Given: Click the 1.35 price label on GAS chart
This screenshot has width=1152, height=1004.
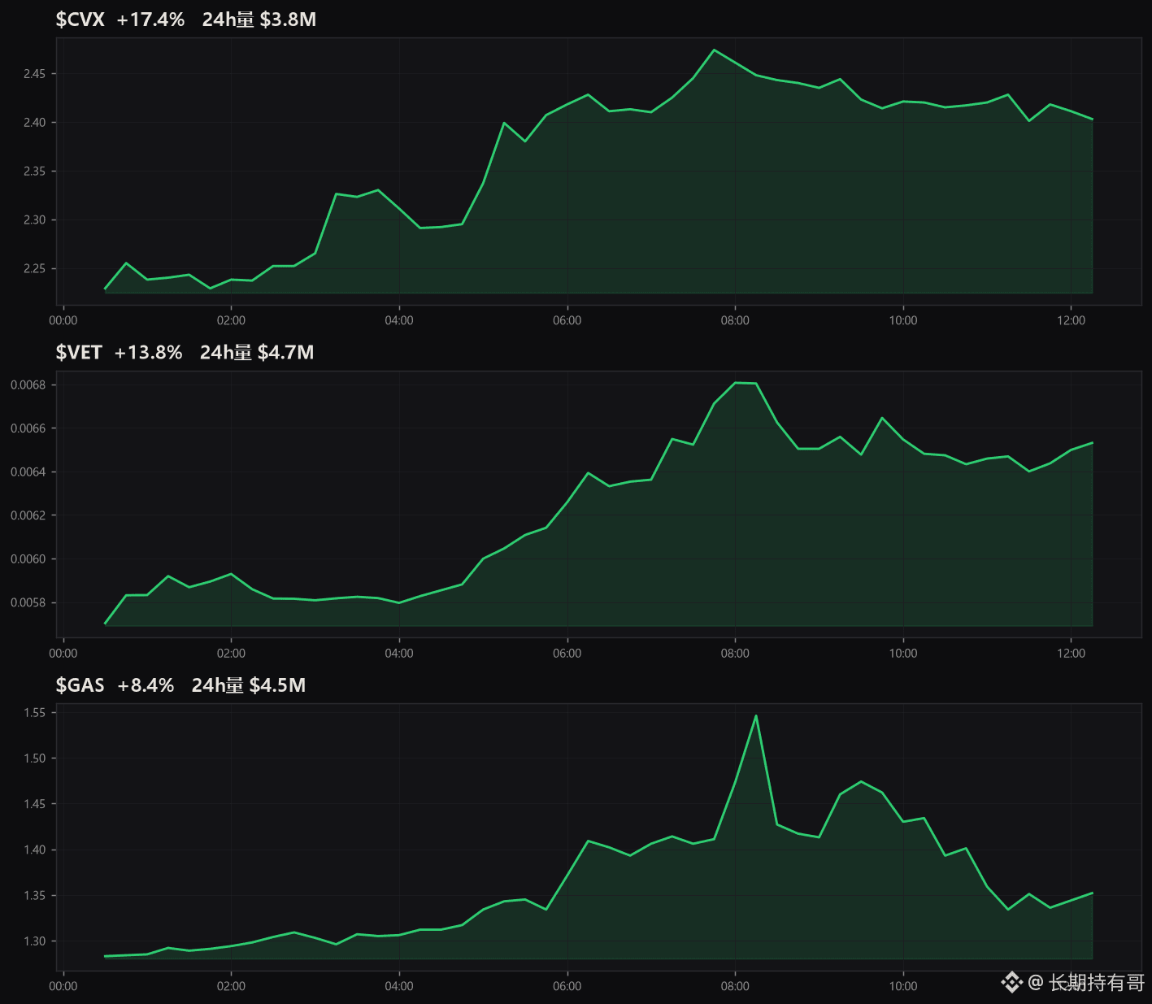Looking at the screenshot, I should tap(34, 896).
